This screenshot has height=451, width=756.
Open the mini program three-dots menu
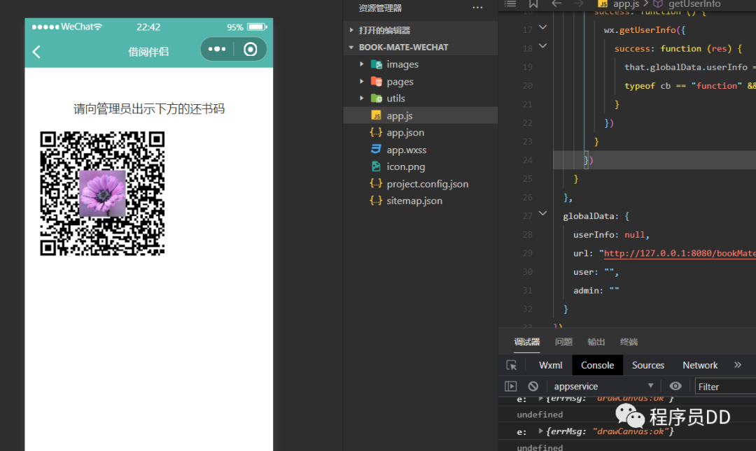pos(217,49)
